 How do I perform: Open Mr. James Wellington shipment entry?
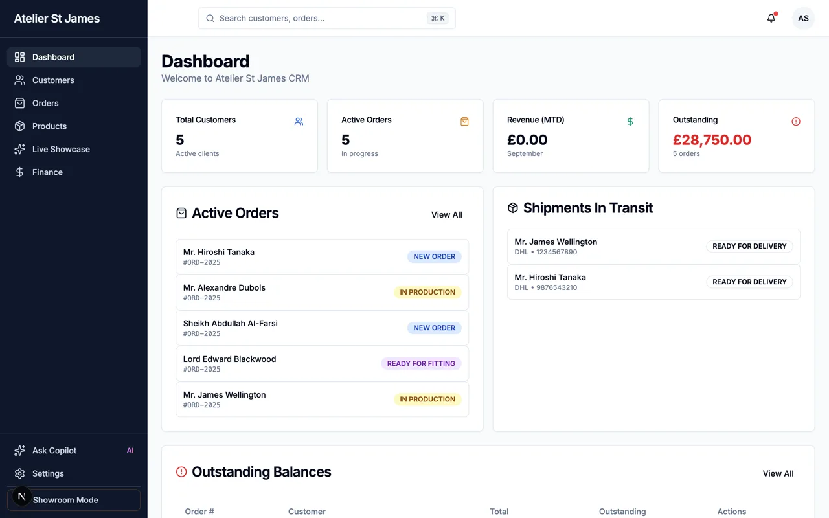653,246
